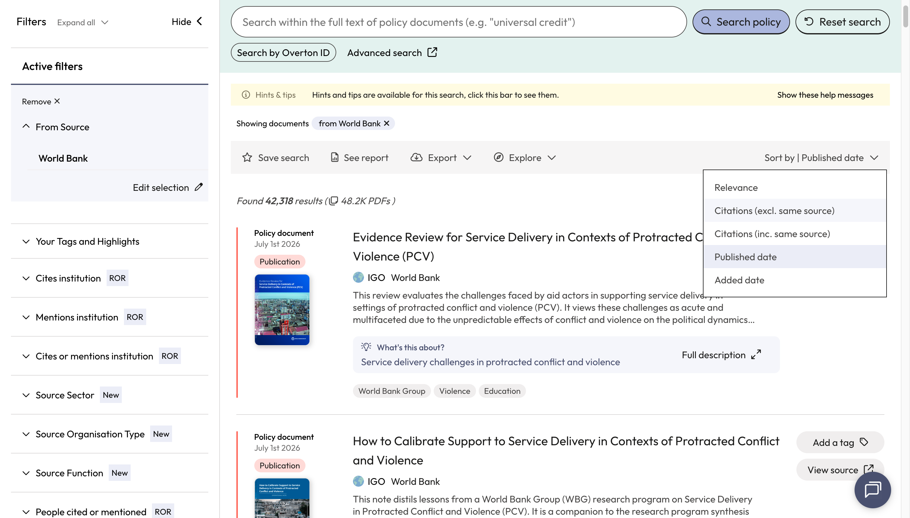
Task: Click the external link icon in View source
Action: [869, 470]
